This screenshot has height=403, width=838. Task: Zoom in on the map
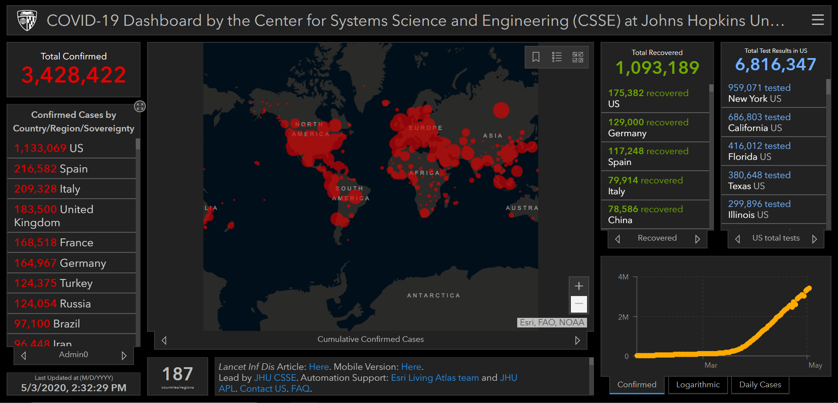tap(579, 286)
